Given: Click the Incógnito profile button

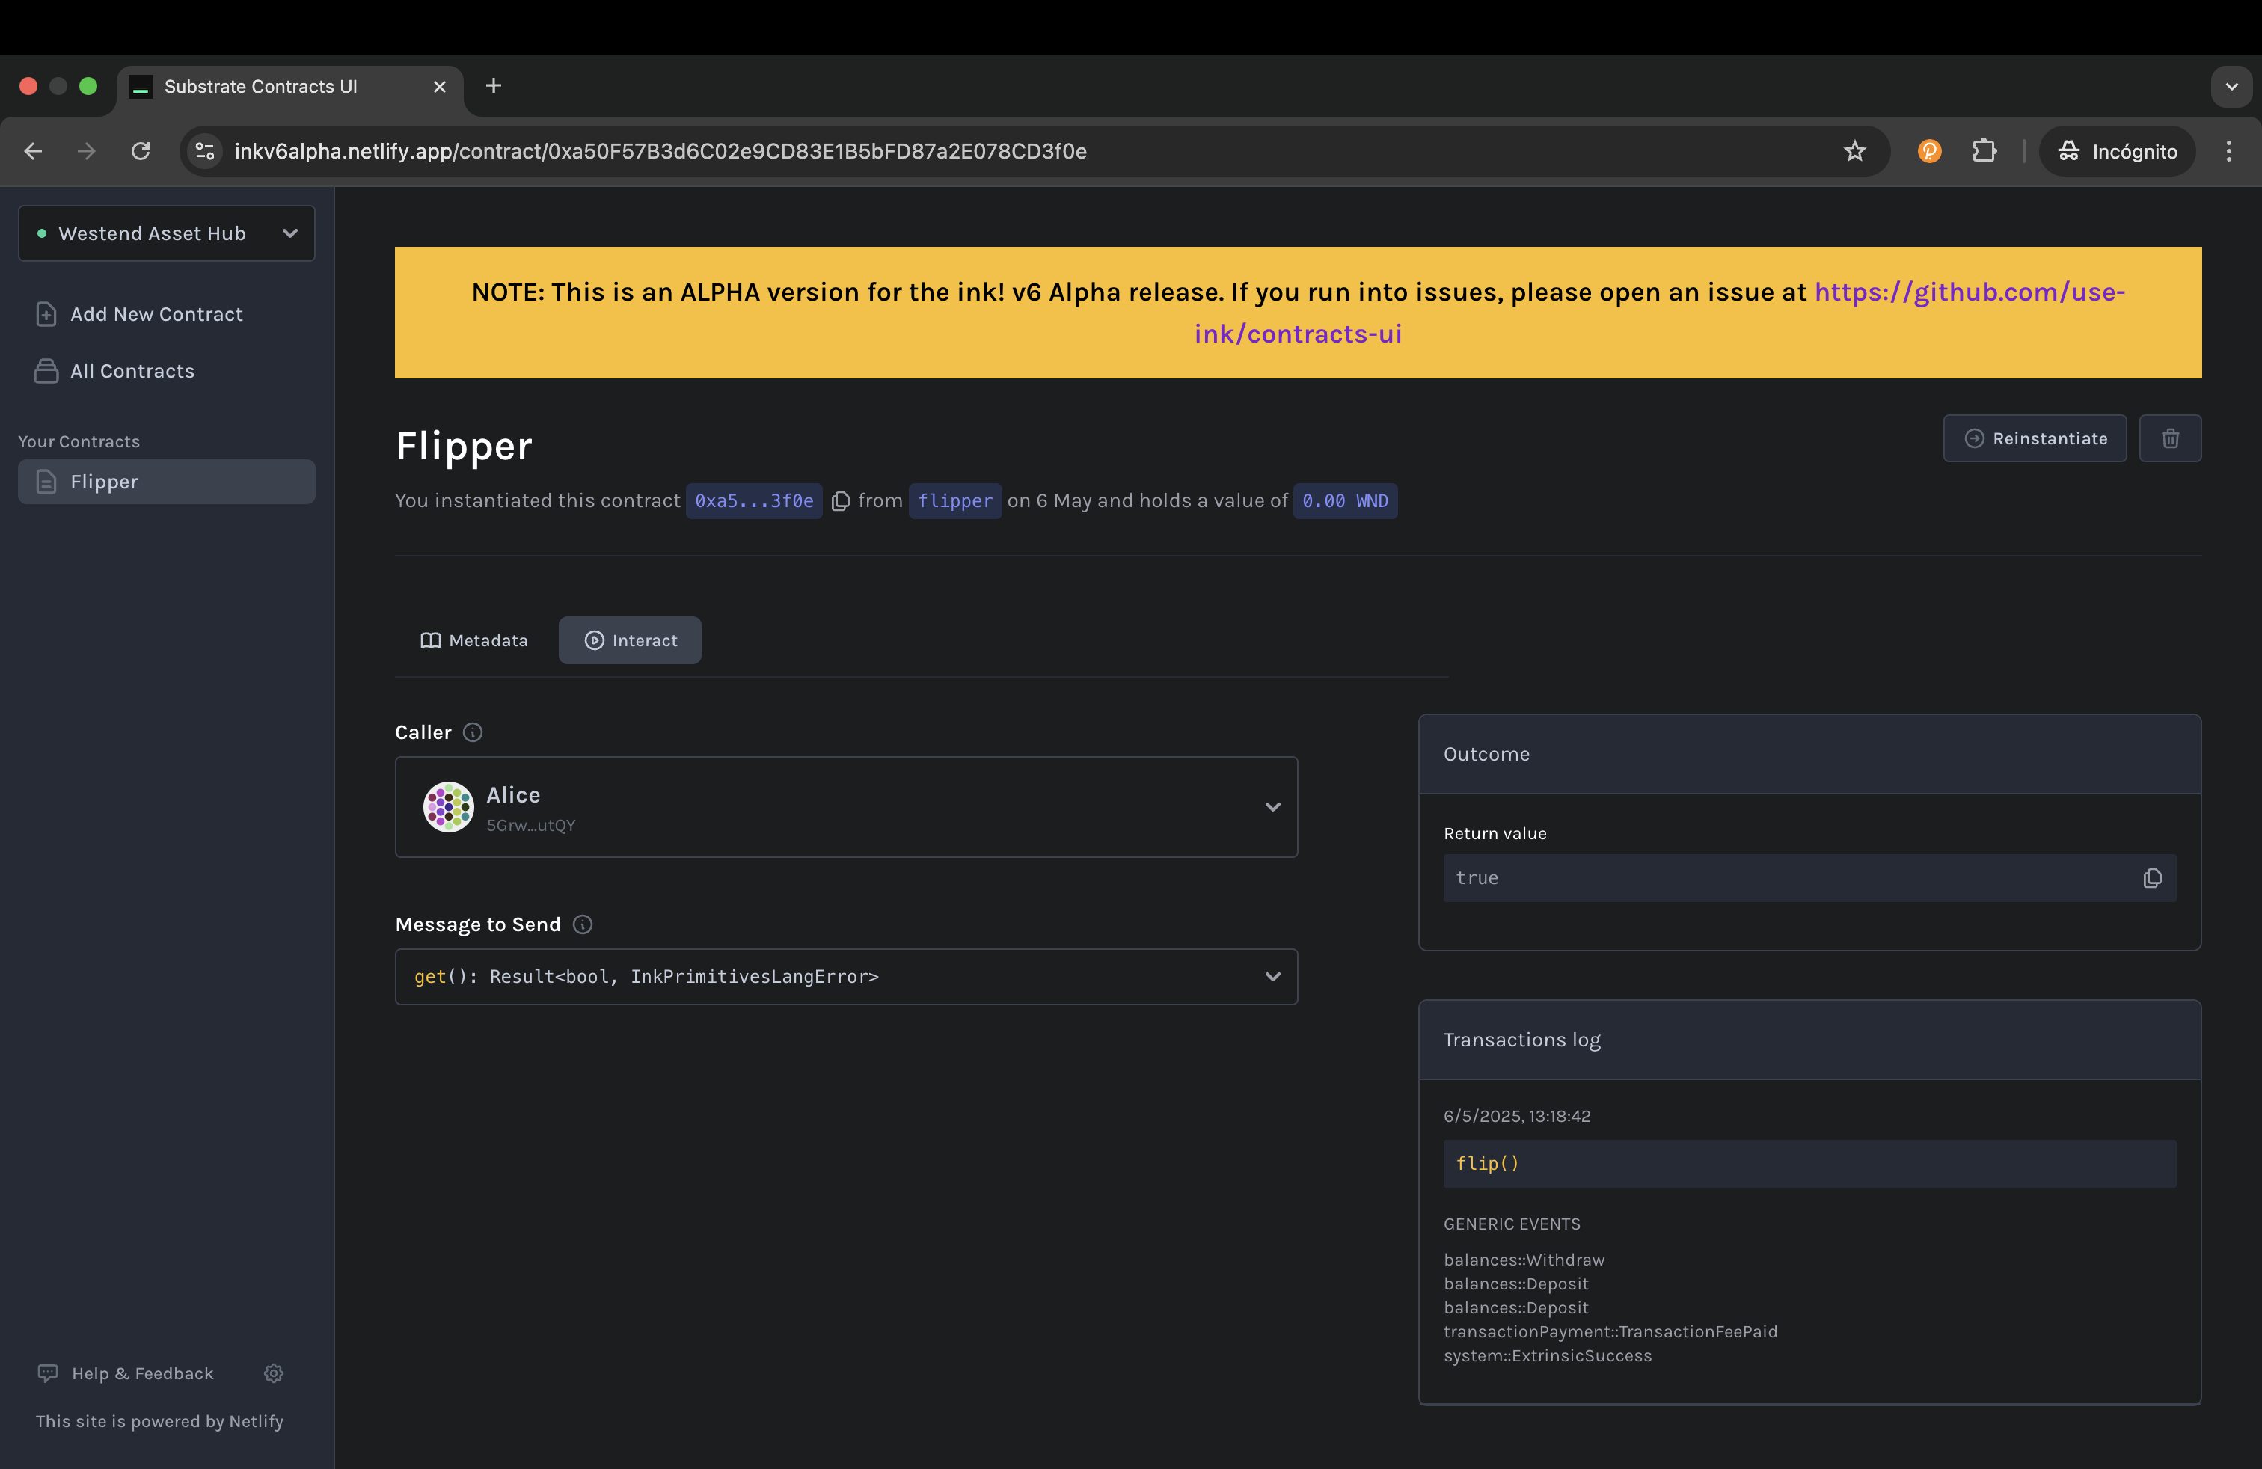Looking at the screenshot, I should [2117, 151].
